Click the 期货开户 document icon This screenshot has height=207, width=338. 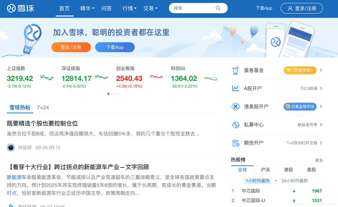tap(236, 143)
